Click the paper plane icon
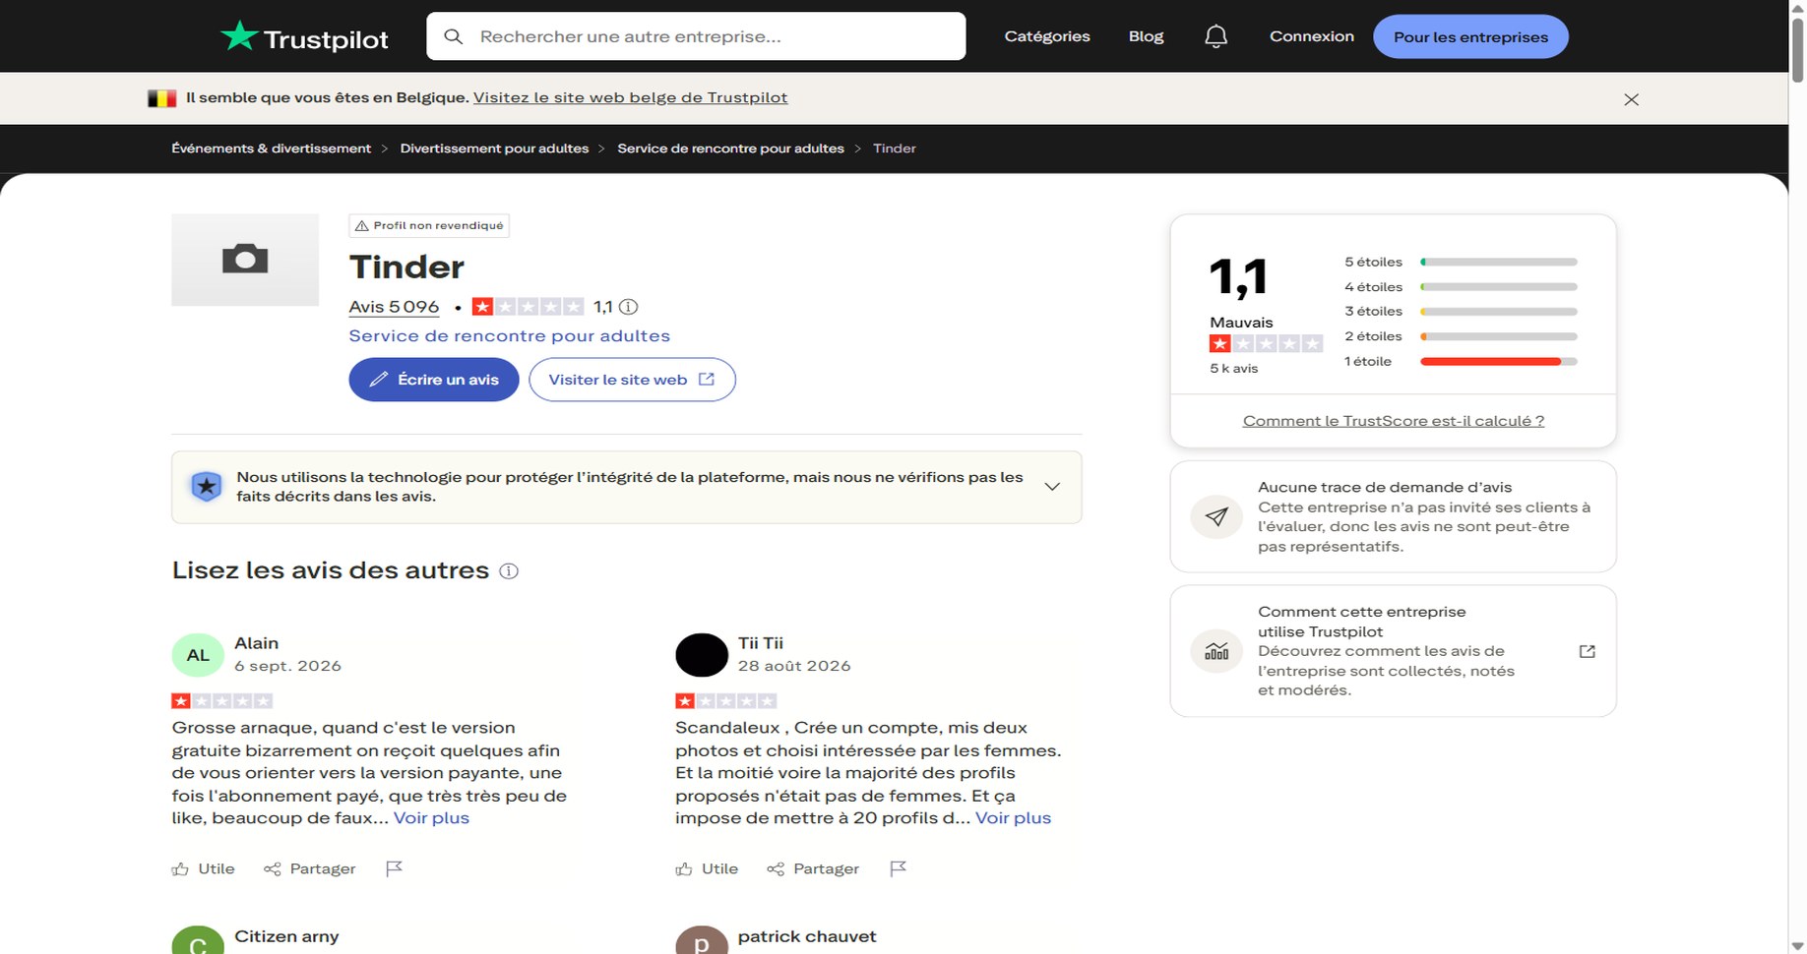The image size is (1807, 954). (x=1216, y=517)
